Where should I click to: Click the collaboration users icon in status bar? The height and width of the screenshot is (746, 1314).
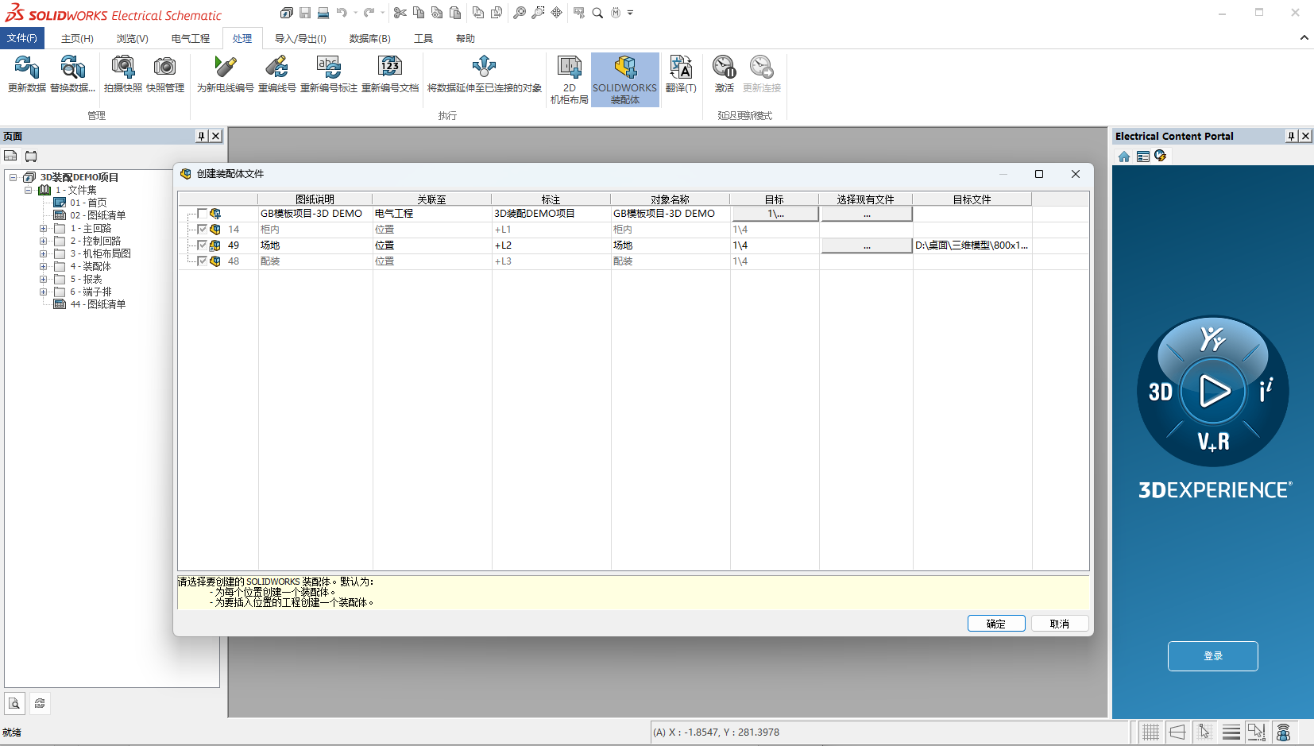coord(1284,732)
